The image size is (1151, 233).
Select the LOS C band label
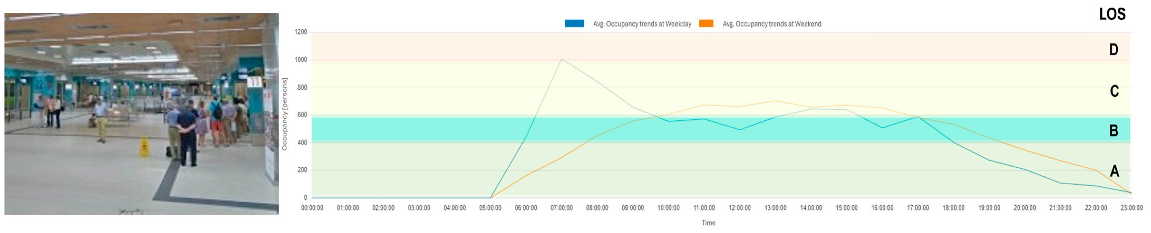coord(1114,91)
